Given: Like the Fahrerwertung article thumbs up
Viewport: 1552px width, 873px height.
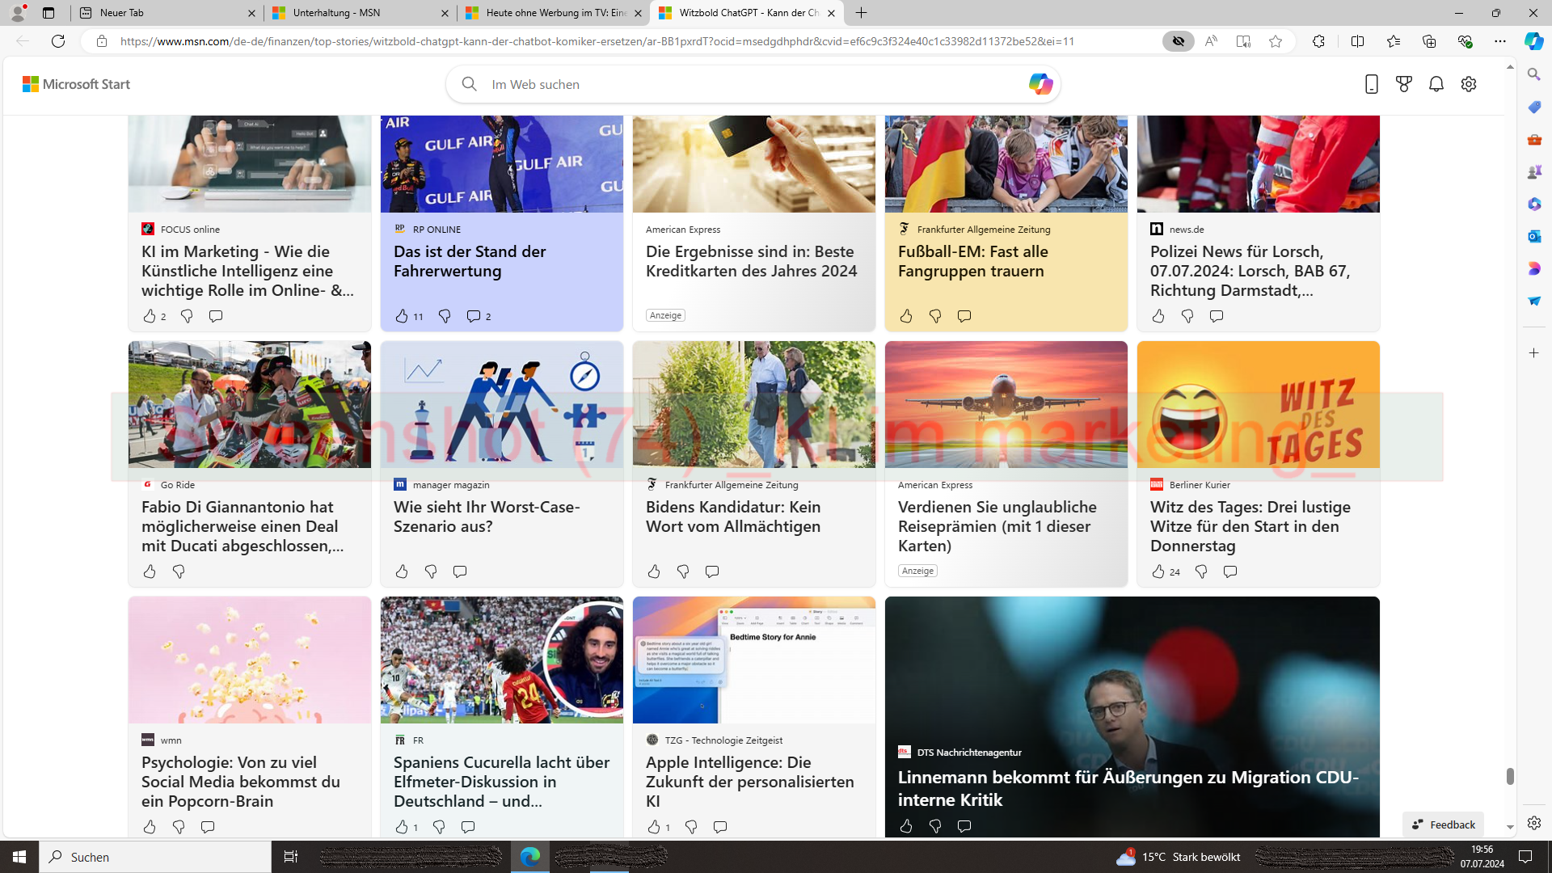Looking at the screenshot, I should click(x=402, y=316).
